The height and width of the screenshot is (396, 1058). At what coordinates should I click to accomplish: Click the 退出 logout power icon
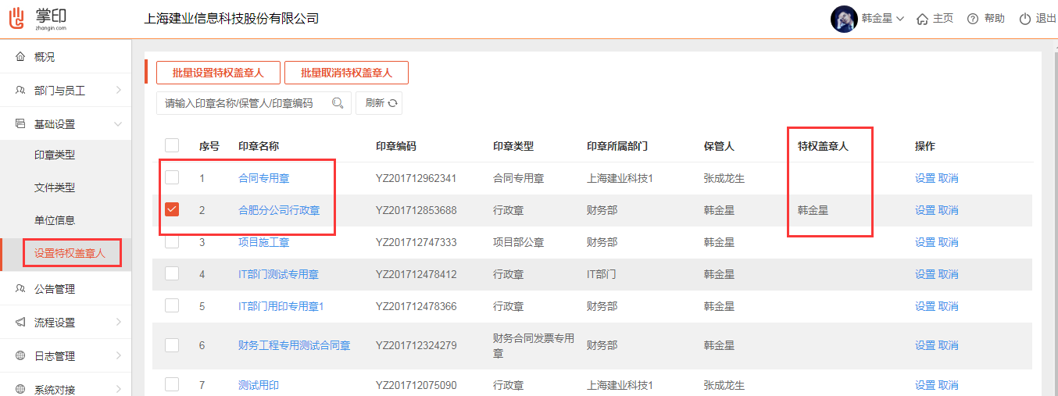click(x=1024, y=19)
